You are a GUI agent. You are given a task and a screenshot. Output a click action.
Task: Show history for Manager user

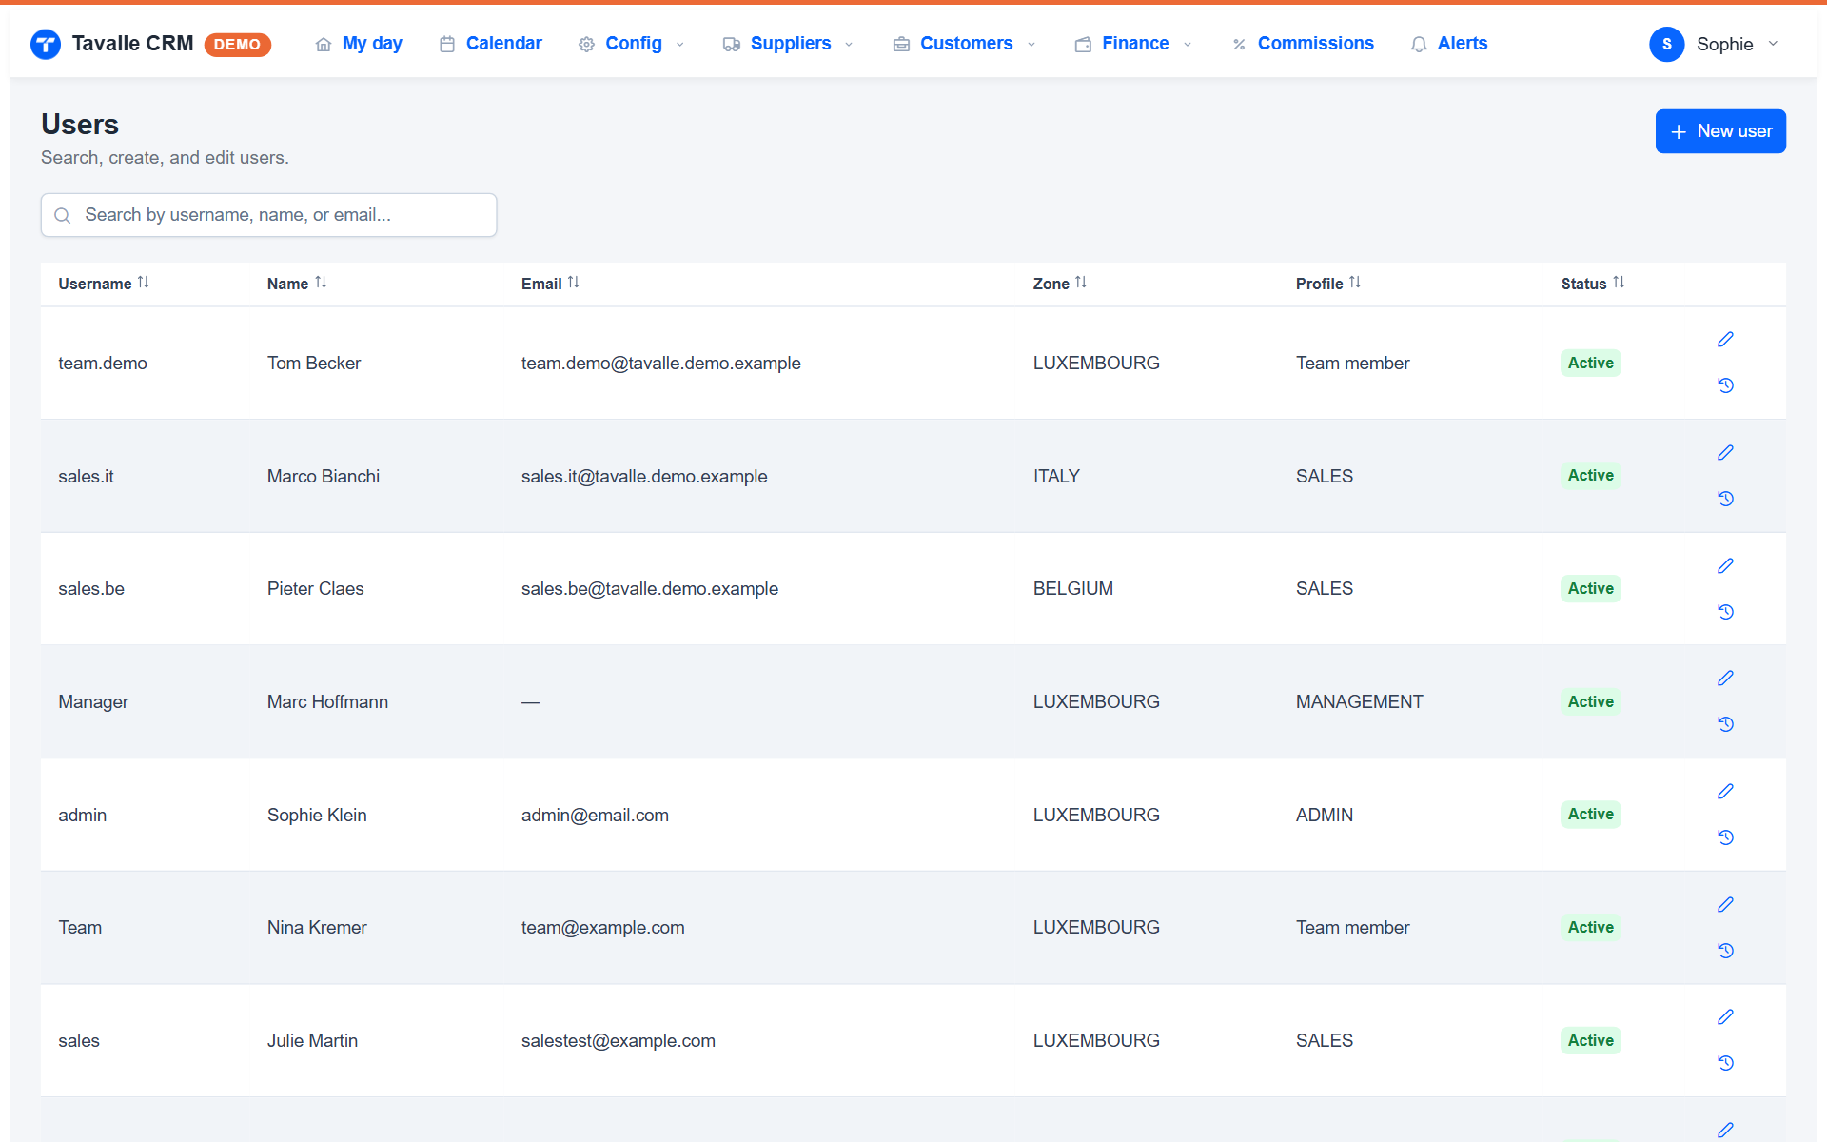click(1725, 724)
